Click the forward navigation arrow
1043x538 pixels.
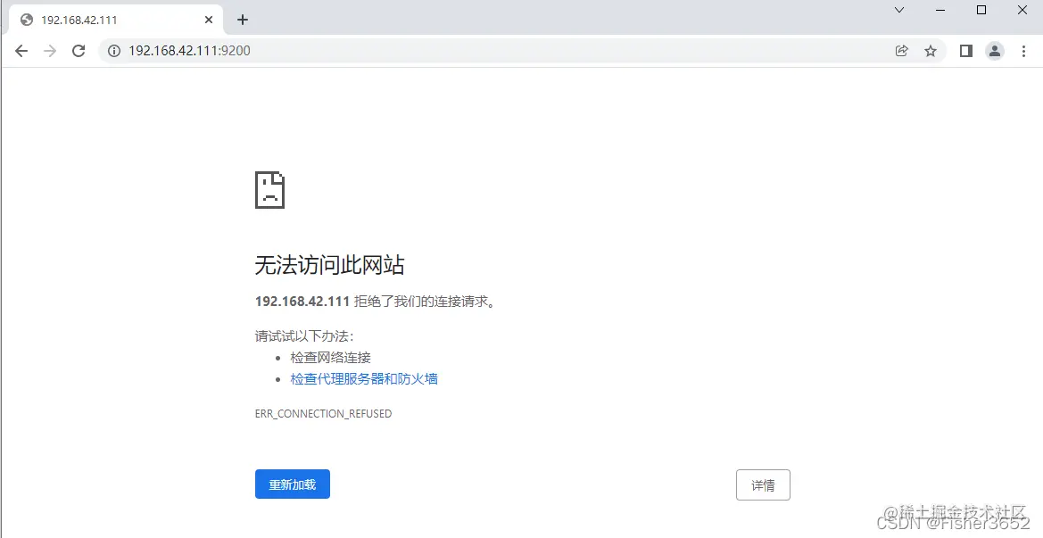[50, 51]
